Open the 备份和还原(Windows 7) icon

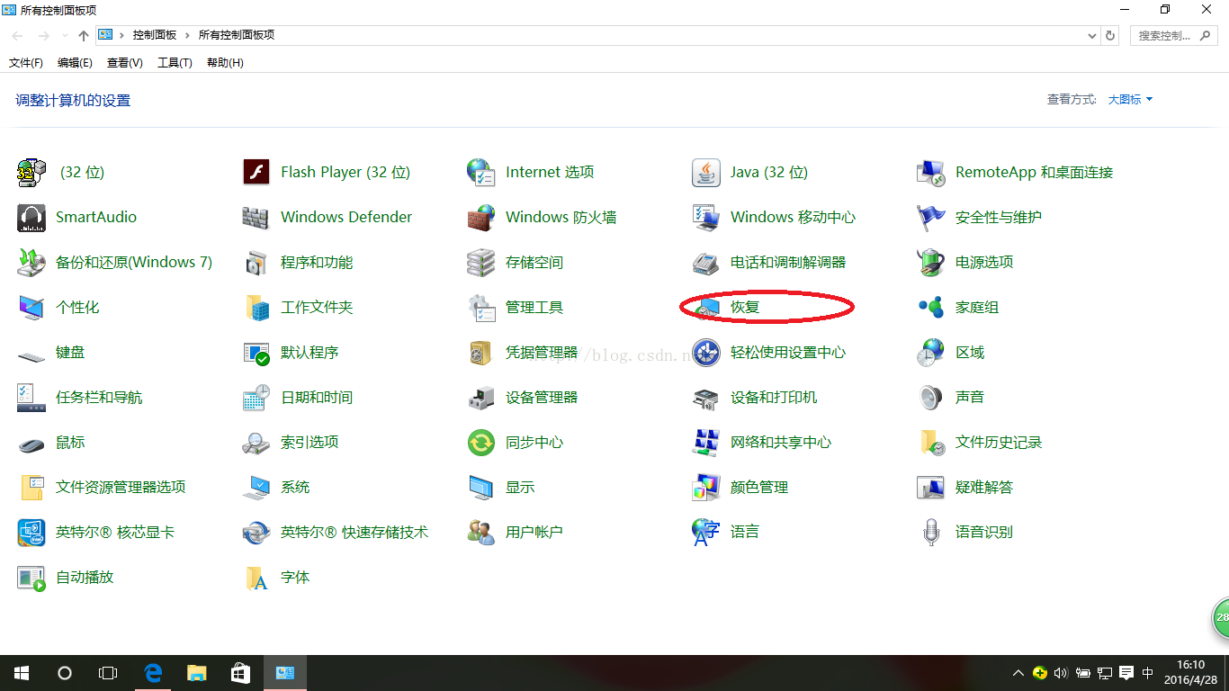(x=31, y=262)
